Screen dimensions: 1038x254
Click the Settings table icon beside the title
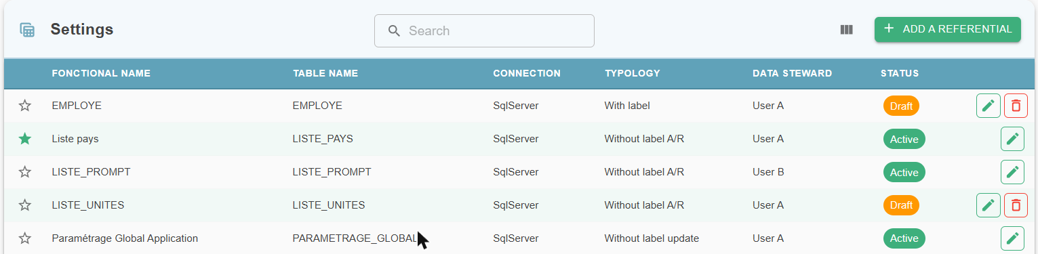coord(27,30)
